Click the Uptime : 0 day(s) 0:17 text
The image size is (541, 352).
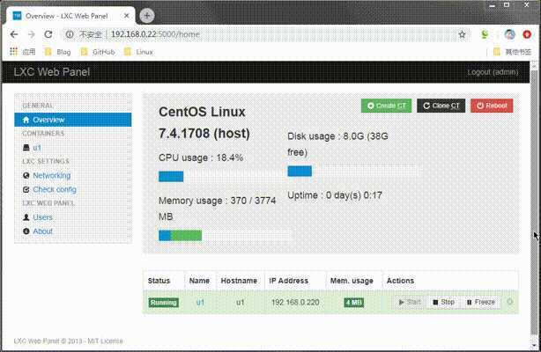(335, 195)
